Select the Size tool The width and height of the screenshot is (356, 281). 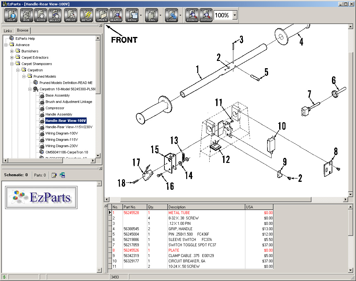(26, 15)
